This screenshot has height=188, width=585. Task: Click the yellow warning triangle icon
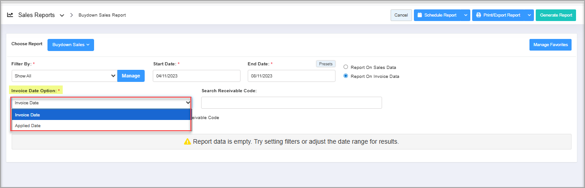click(x=187, y=141)
